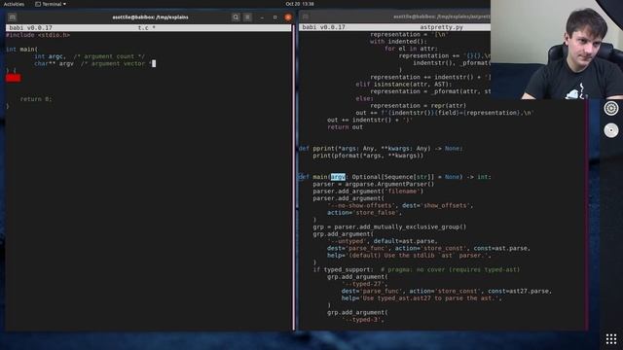Click the 'argument count' comment

[x=109, y=56]
